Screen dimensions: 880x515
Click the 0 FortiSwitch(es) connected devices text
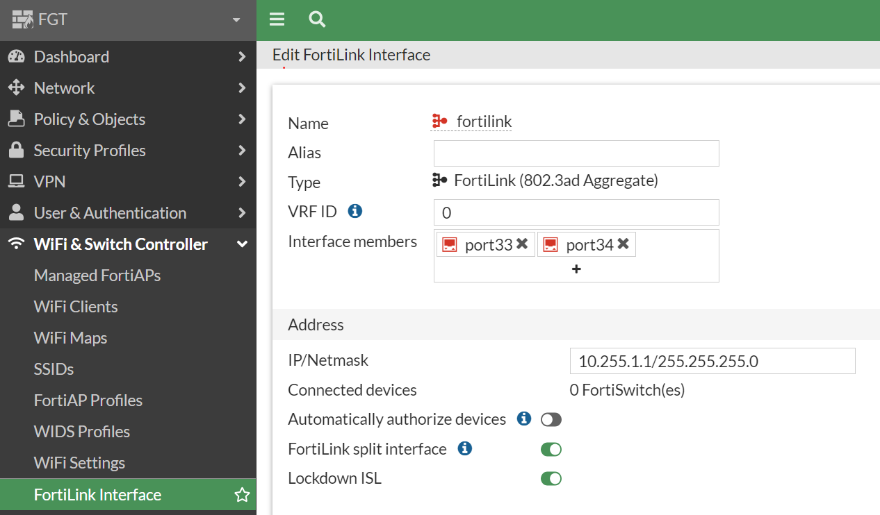click(x=627, y=390)
